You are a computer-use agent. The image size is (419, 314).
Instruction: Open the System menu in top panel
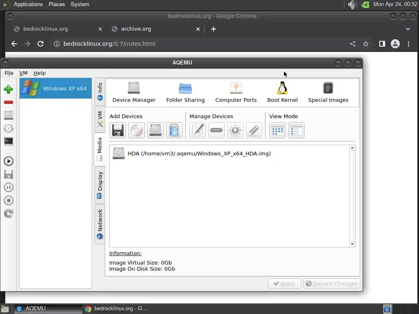point(80,4)
